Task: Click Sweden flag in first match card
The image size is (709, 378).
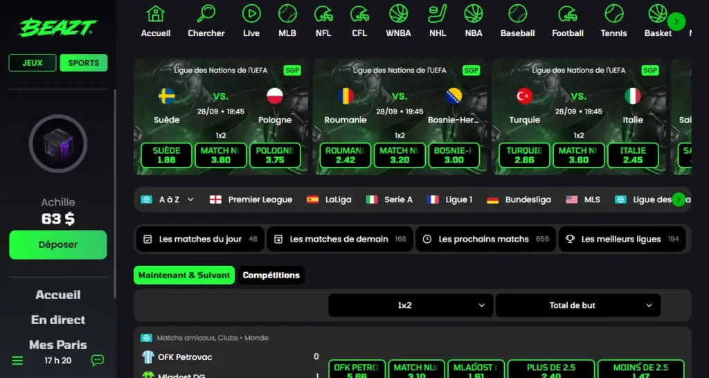Action: click(x=166, y=96)
